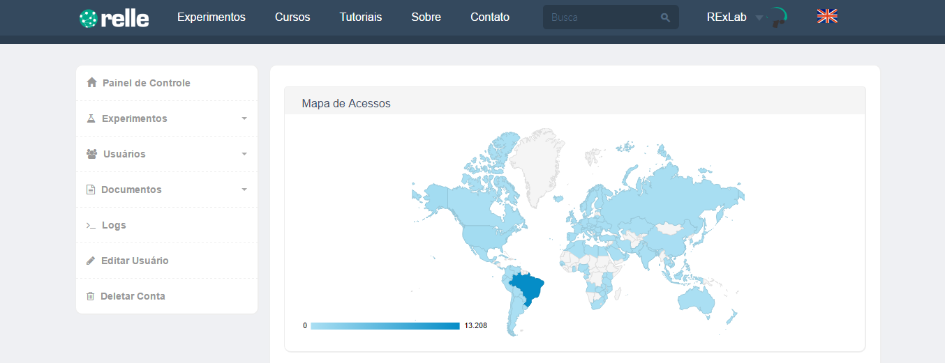Open the Logs sidebar entry

point(167,225)
